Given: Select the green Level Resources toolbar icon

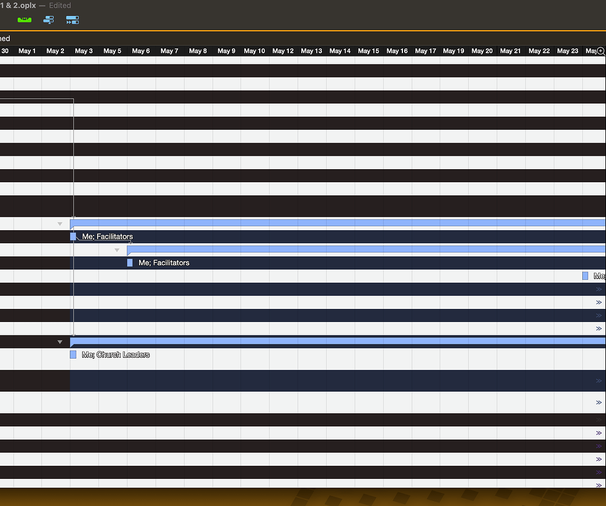Looking at the screenshot, I should 24,20.
